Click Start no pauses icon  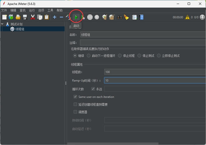83,17
